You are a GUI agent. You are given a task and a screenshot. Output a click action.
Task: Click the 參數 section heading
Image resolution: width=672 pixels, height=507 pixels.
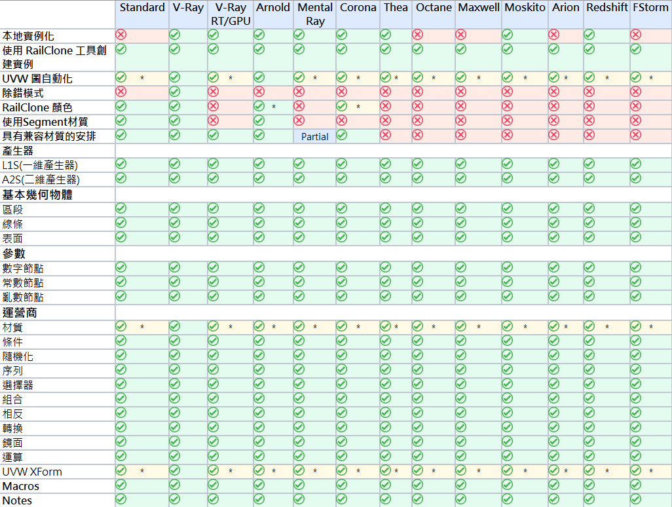coord(14,254)
